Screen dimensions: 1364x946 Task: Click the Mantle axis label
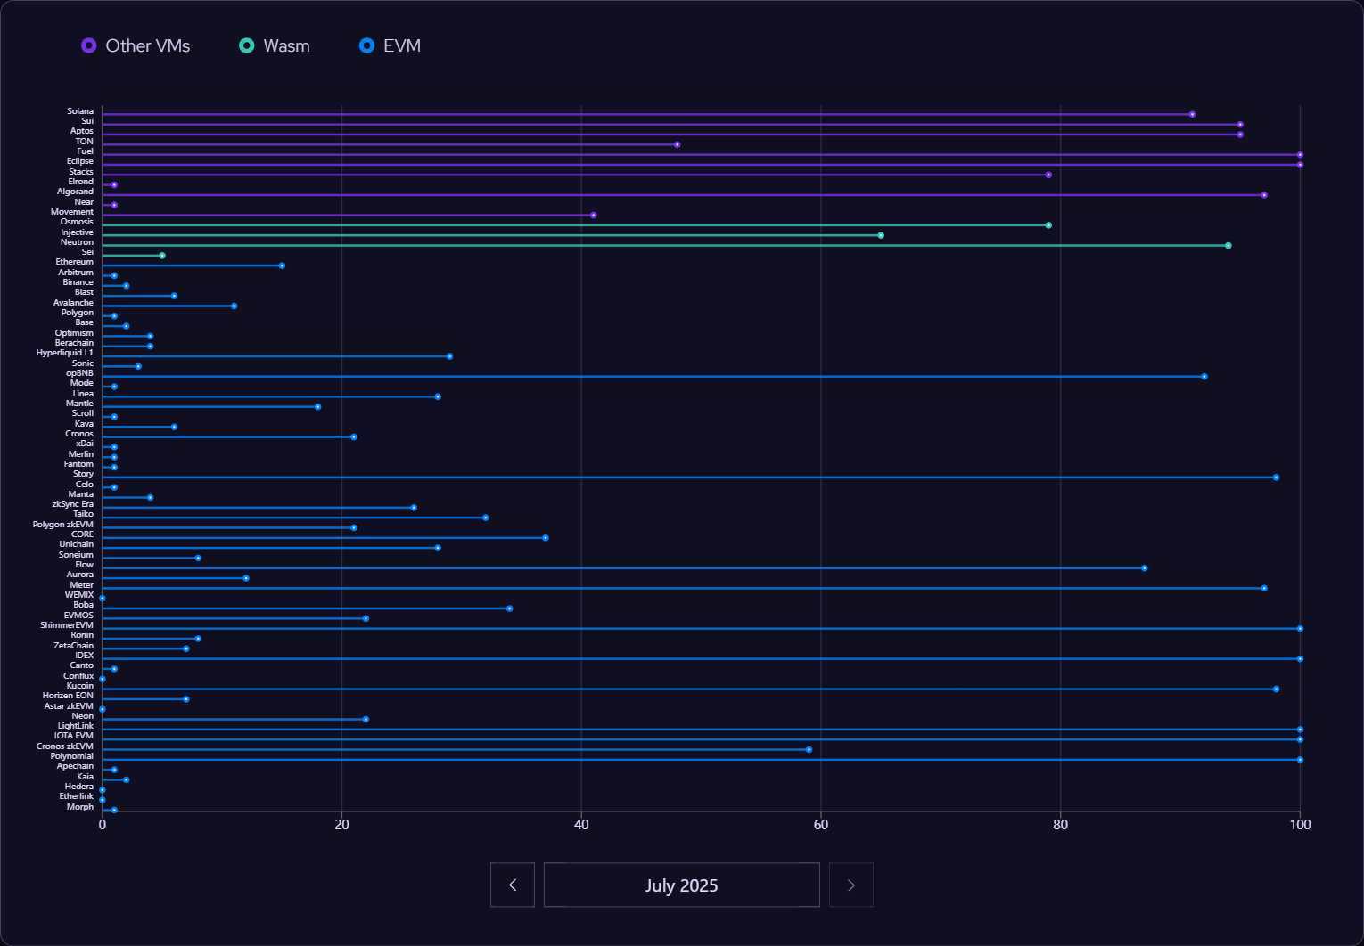coord(79,404)
